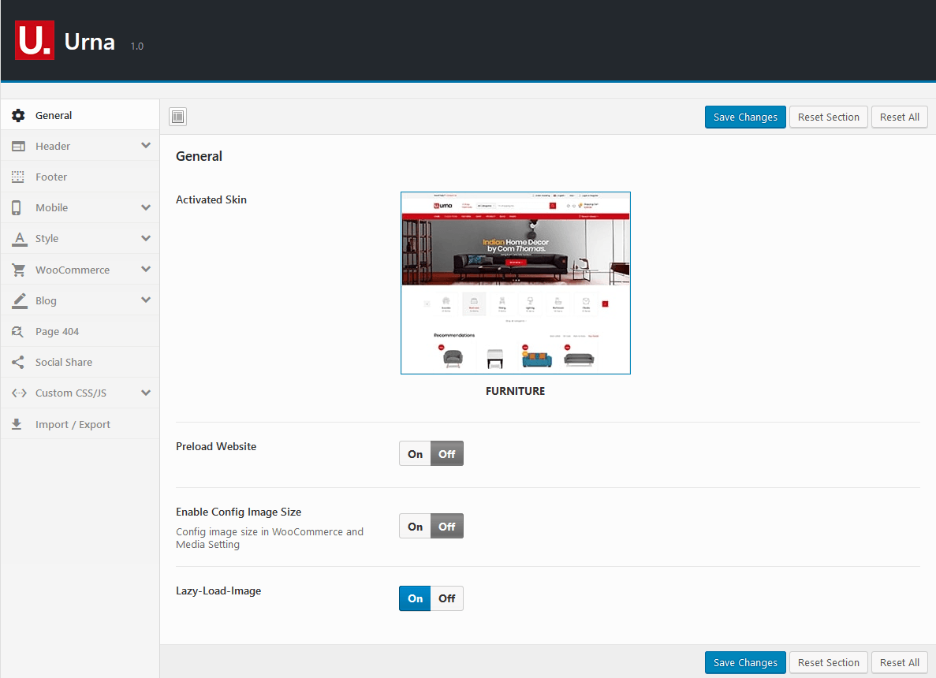Click the Page 404 search icon
936x678 pixels.
click(x=18, y=331)
